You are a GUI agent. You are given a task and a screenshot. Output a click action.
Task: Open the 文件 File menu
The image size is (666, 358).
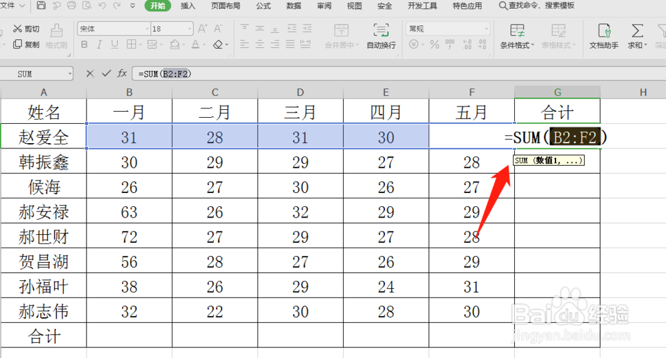click(12, 5)
